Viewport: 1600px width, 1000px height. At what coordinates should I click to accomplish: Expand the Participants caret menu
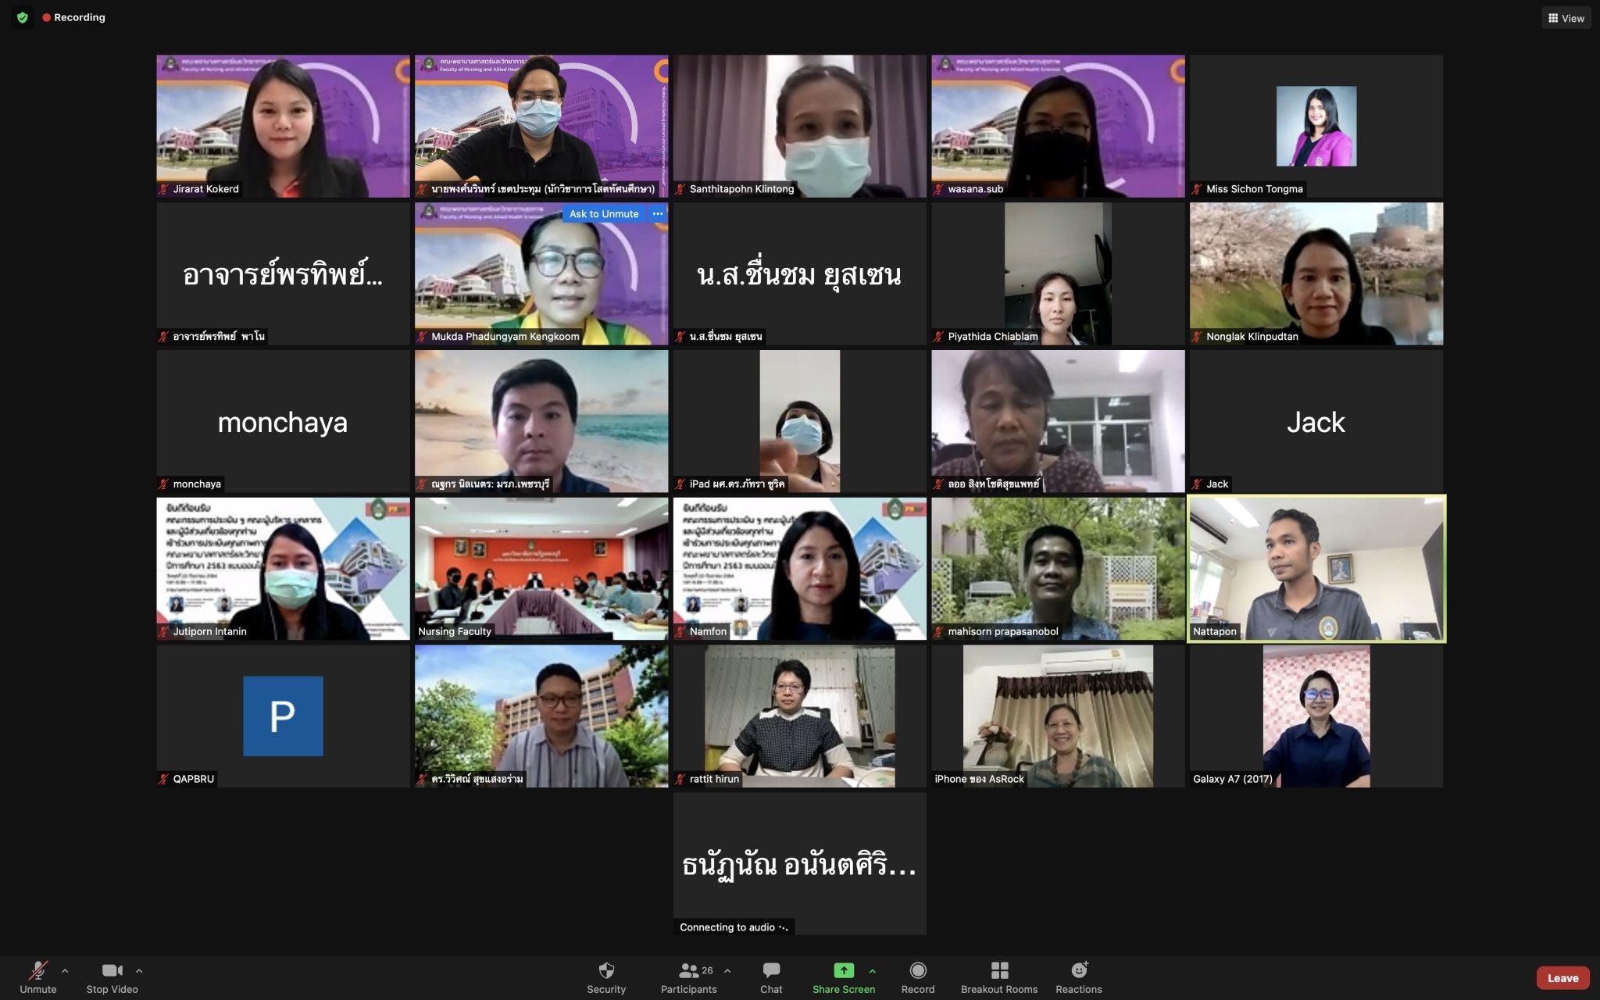coord(727,971)
